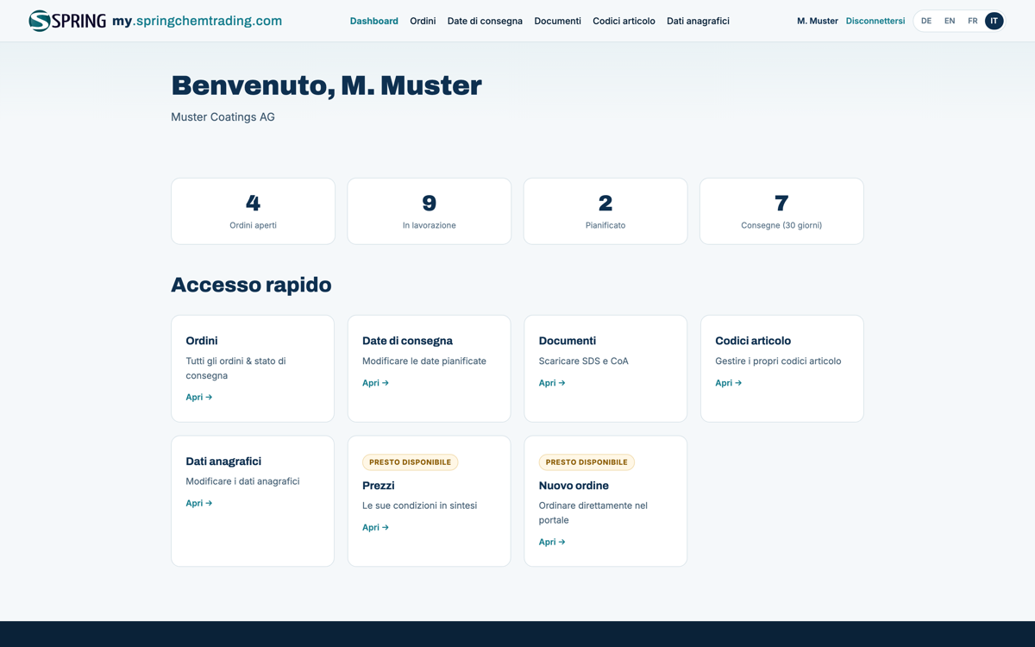Select the active IT language option

pos(994,21)
